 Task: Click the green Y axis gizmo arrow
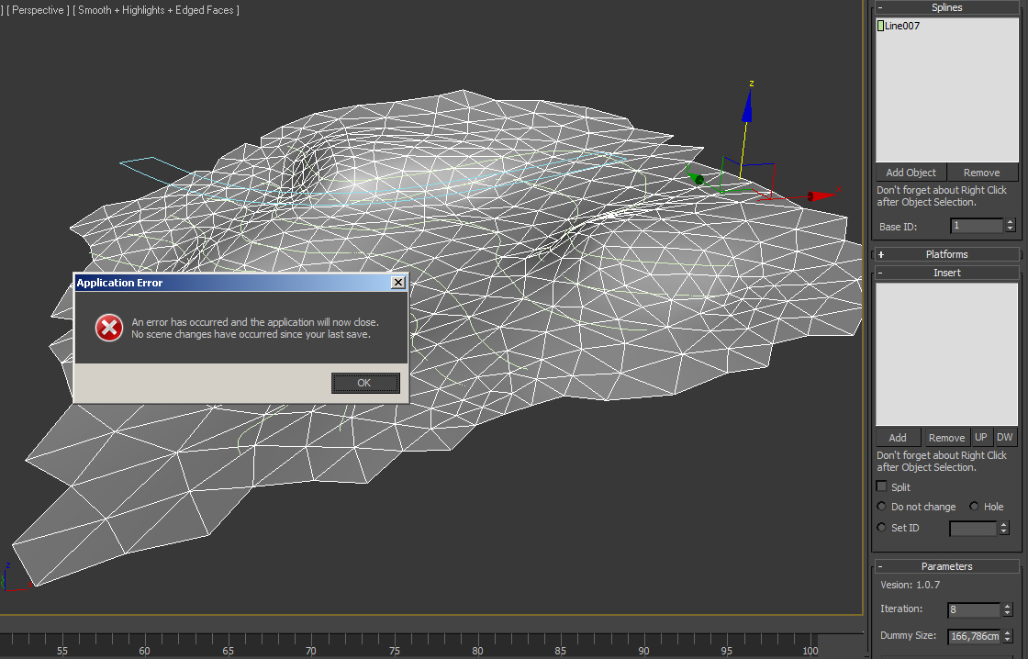(696, 177)
